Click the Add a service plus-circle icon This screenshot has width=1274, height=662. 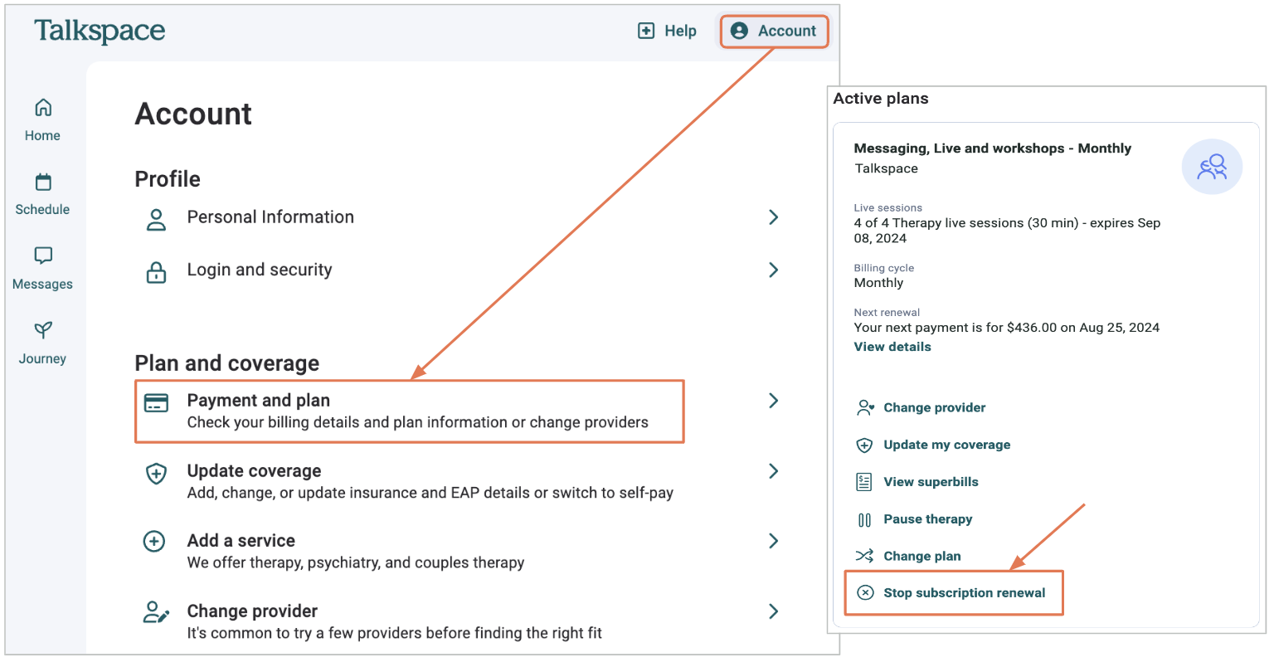[154, 542]
